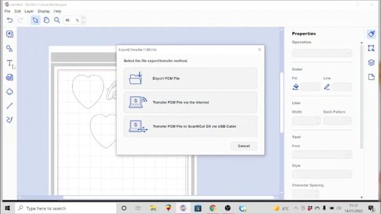The height and width of the screenshot is (214, 381).
Task: Click the Cancel button in dialog
Action: pos(243,146)
